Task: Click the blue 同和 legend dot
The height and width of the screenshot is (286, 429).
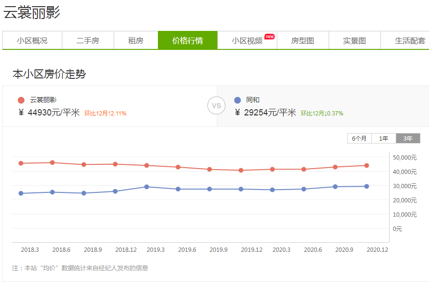Action: (237, 100)
